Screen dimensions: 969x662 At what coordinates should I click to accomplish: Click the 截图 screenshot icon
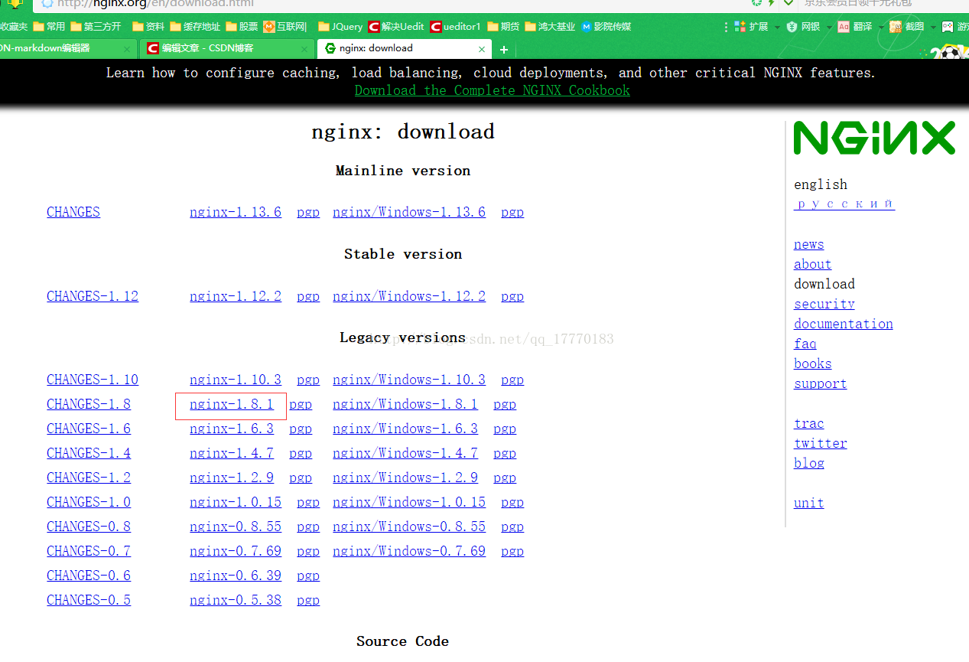896,27
